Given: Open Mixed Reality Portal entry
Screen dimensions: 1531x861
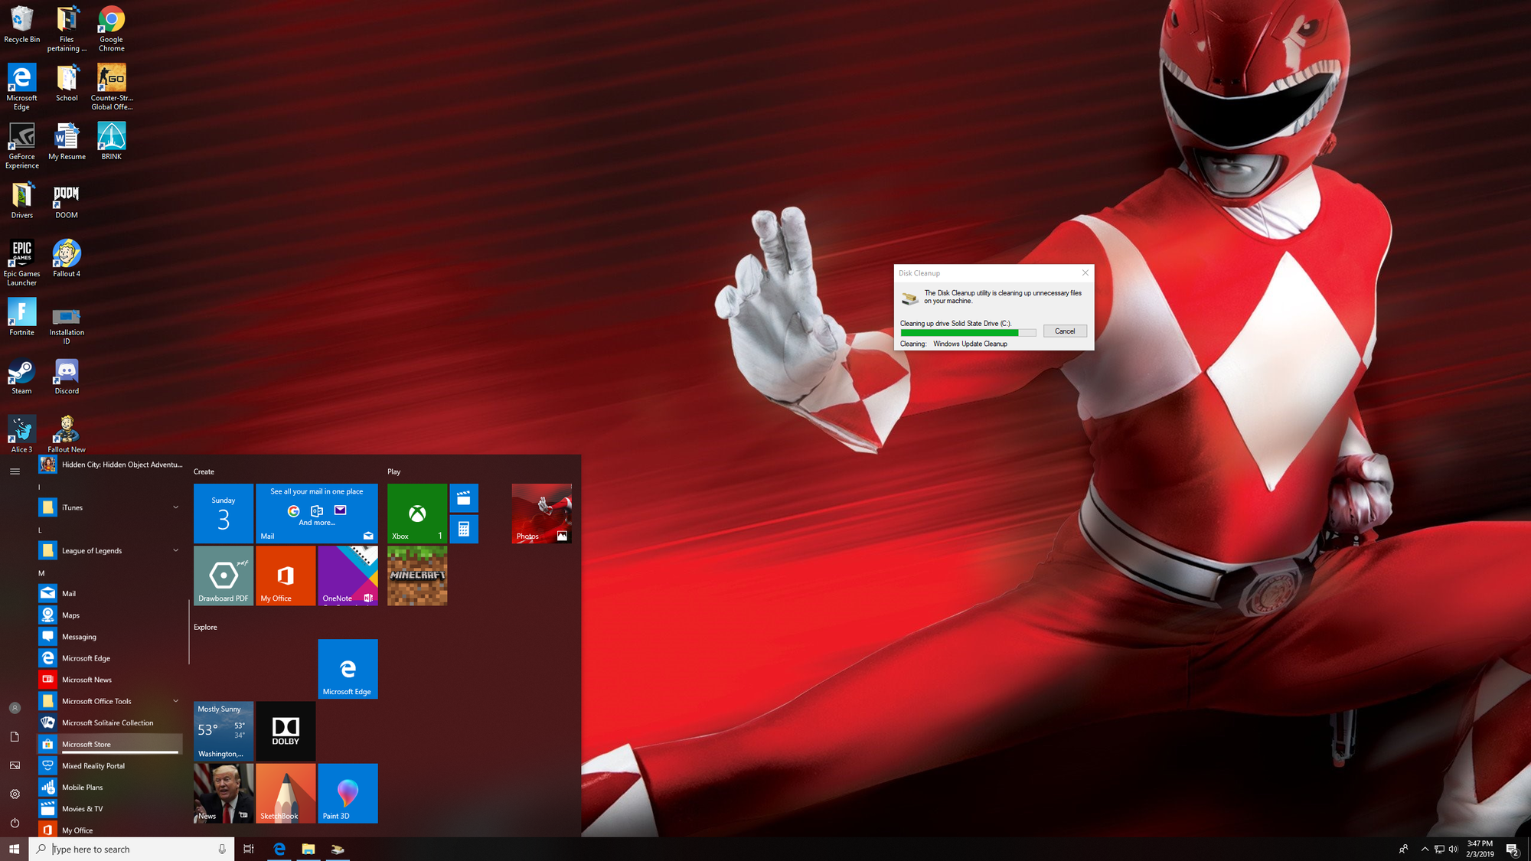Looking at the screenshot, I should [x=110, y=765].
